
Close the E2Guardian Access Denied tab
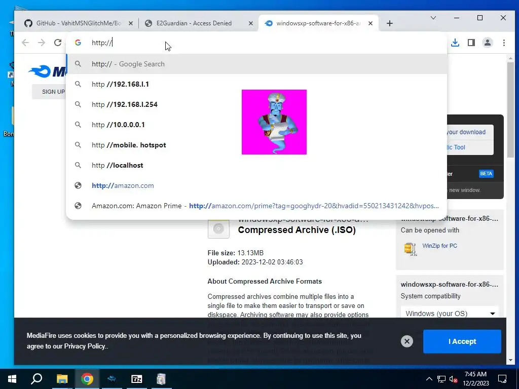[x=251, y=23]
